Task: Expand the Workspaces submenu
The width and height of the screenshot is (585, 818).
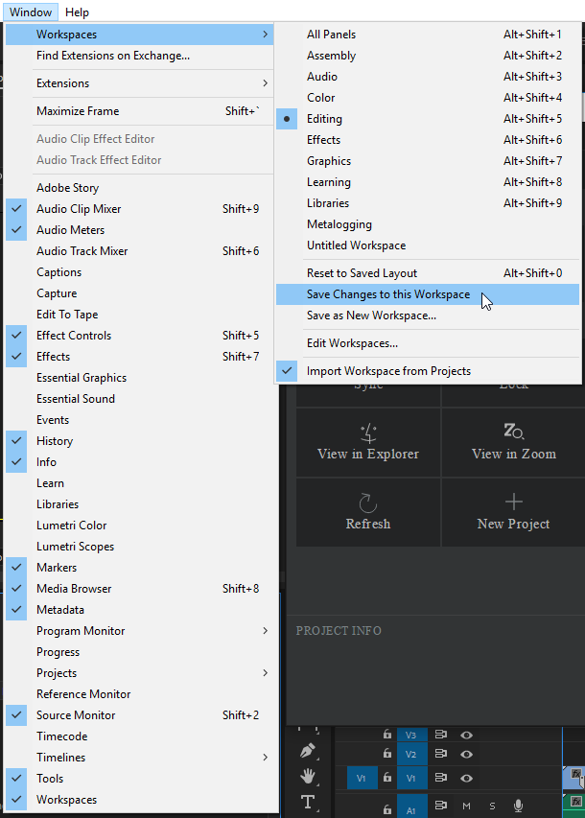Action: tap(139, 35)
